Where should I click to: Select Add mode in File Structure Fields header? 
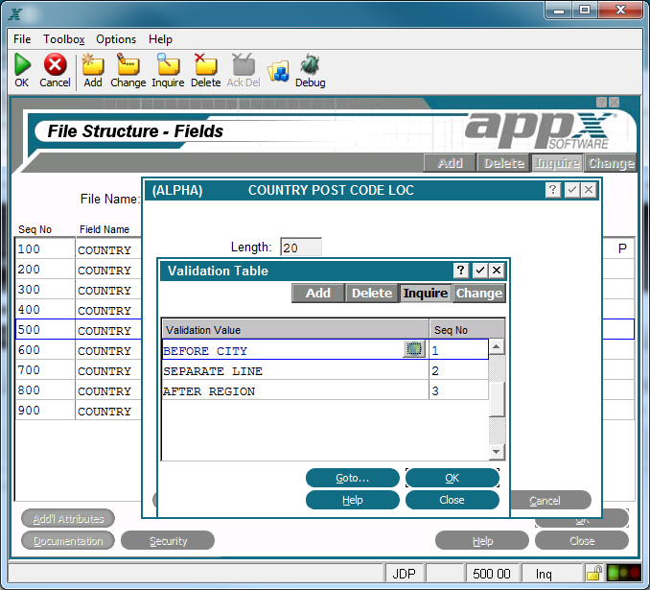(x=450, y=163)
